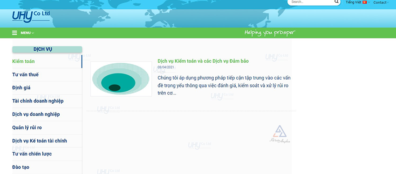
Task: Open Quản lý rủi ro page
Action: tap(27, 127)
